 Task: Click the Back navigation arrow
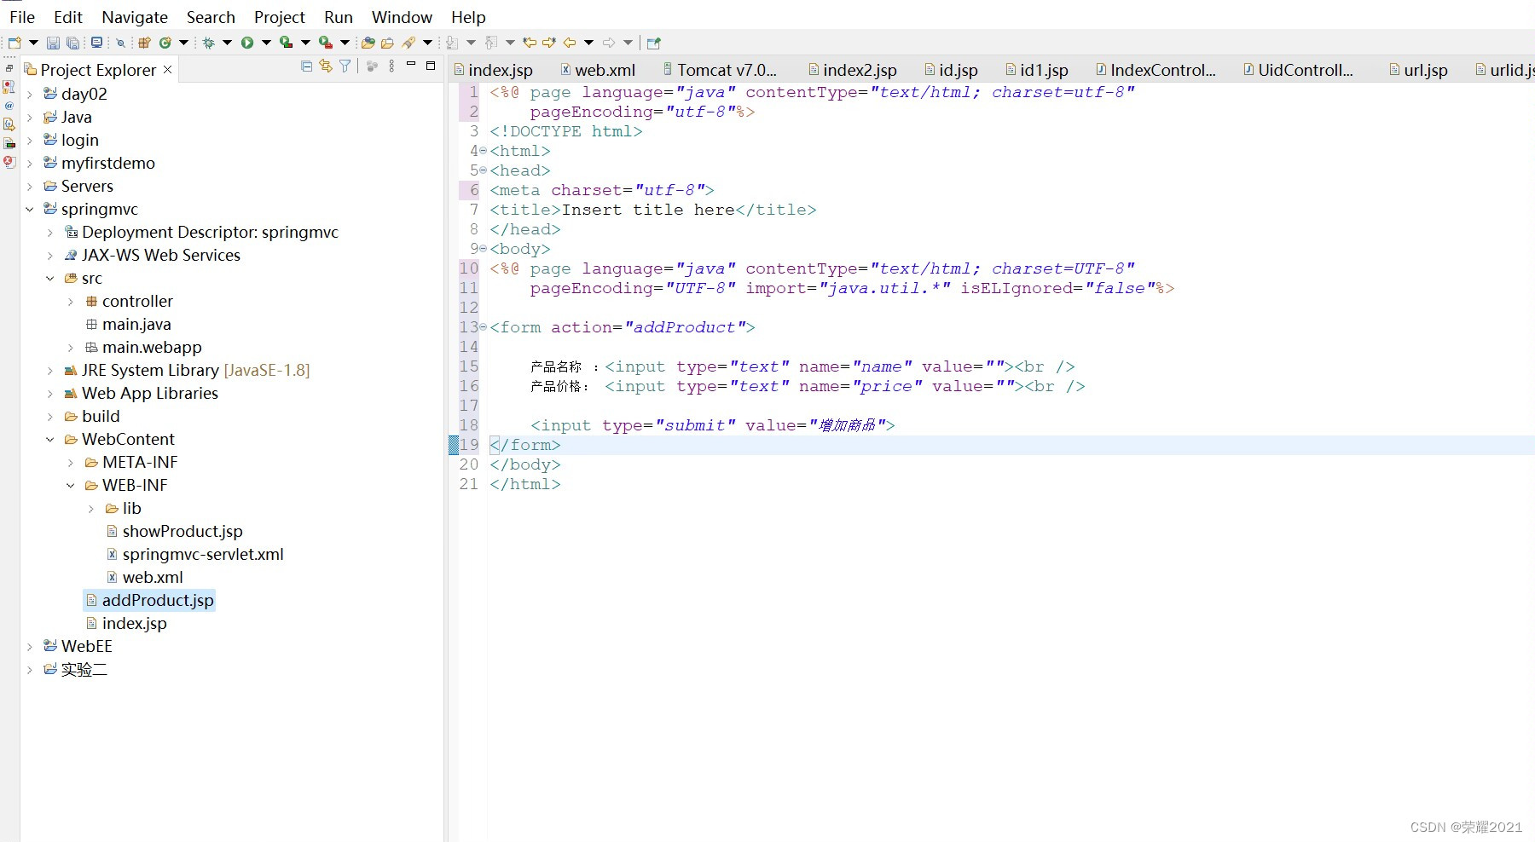click(x=570, y=43)
